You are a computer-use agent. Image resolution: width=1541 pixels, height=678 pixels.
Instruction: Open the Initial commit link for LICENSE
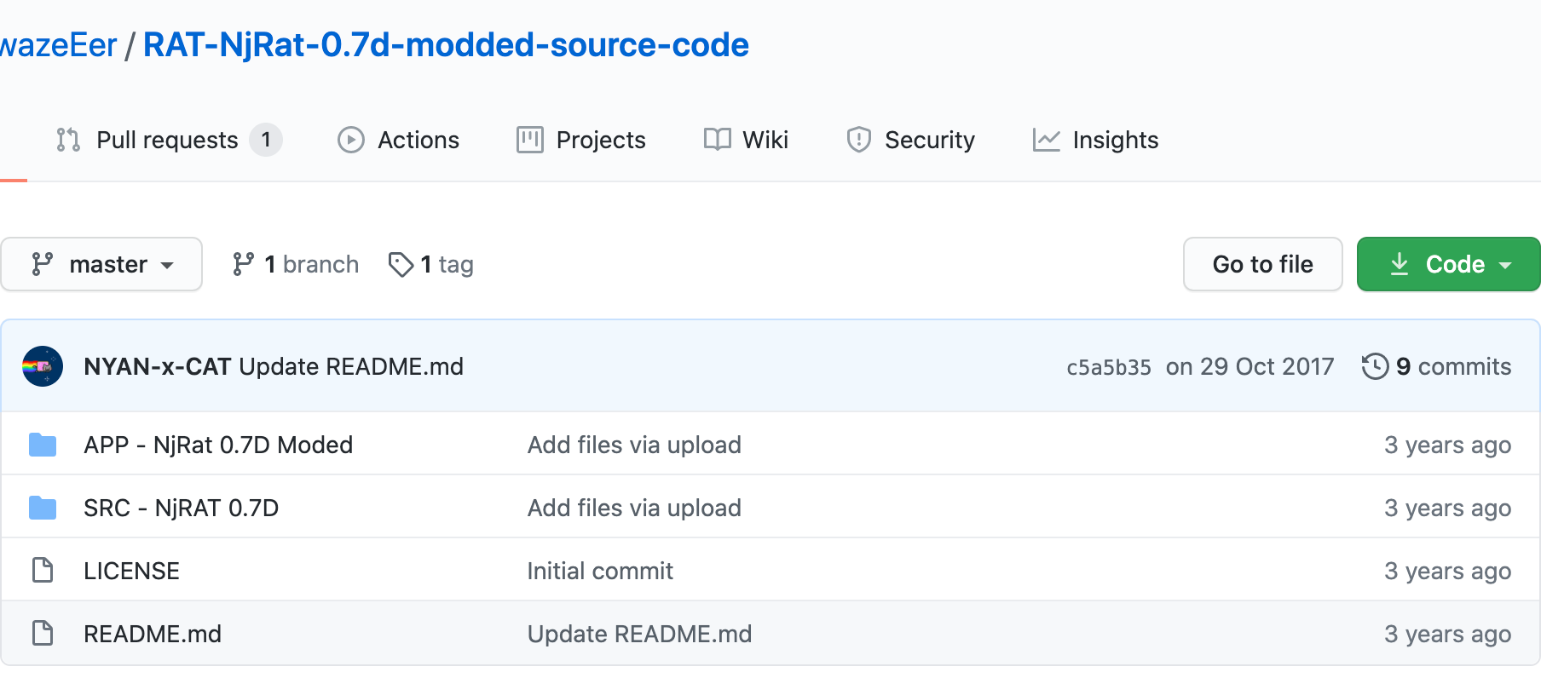[x=600, y=571]
